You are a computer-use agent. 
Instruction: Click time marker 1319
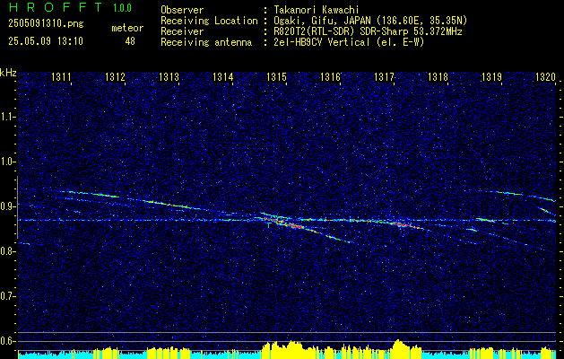point(491,77)
